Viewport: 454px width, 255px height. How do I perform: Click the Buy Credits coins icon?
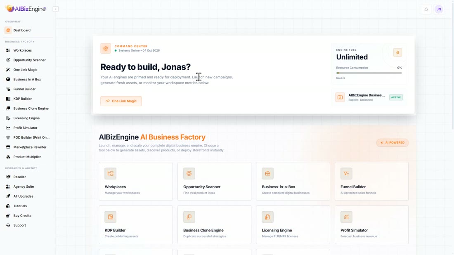point(8,216)
